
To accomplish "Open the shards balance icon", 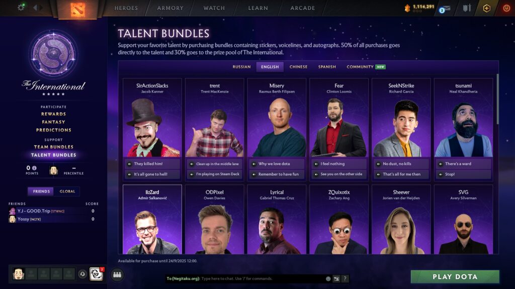I will [407, 8].
